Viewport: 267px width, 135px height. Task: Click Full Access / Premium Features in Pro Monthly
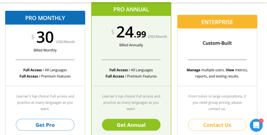pyautogui.click(x=45, y=76)
